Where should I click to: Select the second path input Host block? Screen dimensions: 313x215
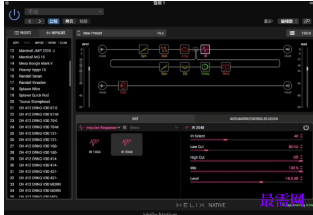[102, 86]
